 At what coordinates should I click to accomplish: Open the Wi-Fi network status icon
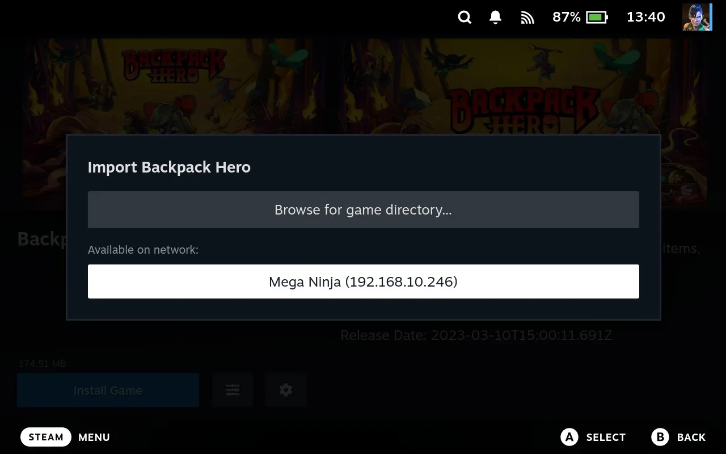point(527,18)
